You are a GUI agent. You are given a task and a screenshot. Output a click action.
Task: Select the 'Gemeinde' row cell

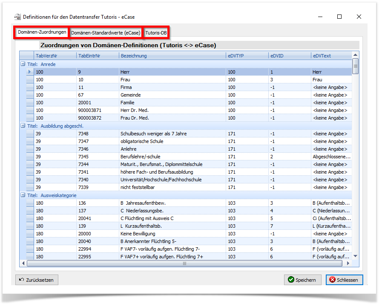click(x=172, y=95)
